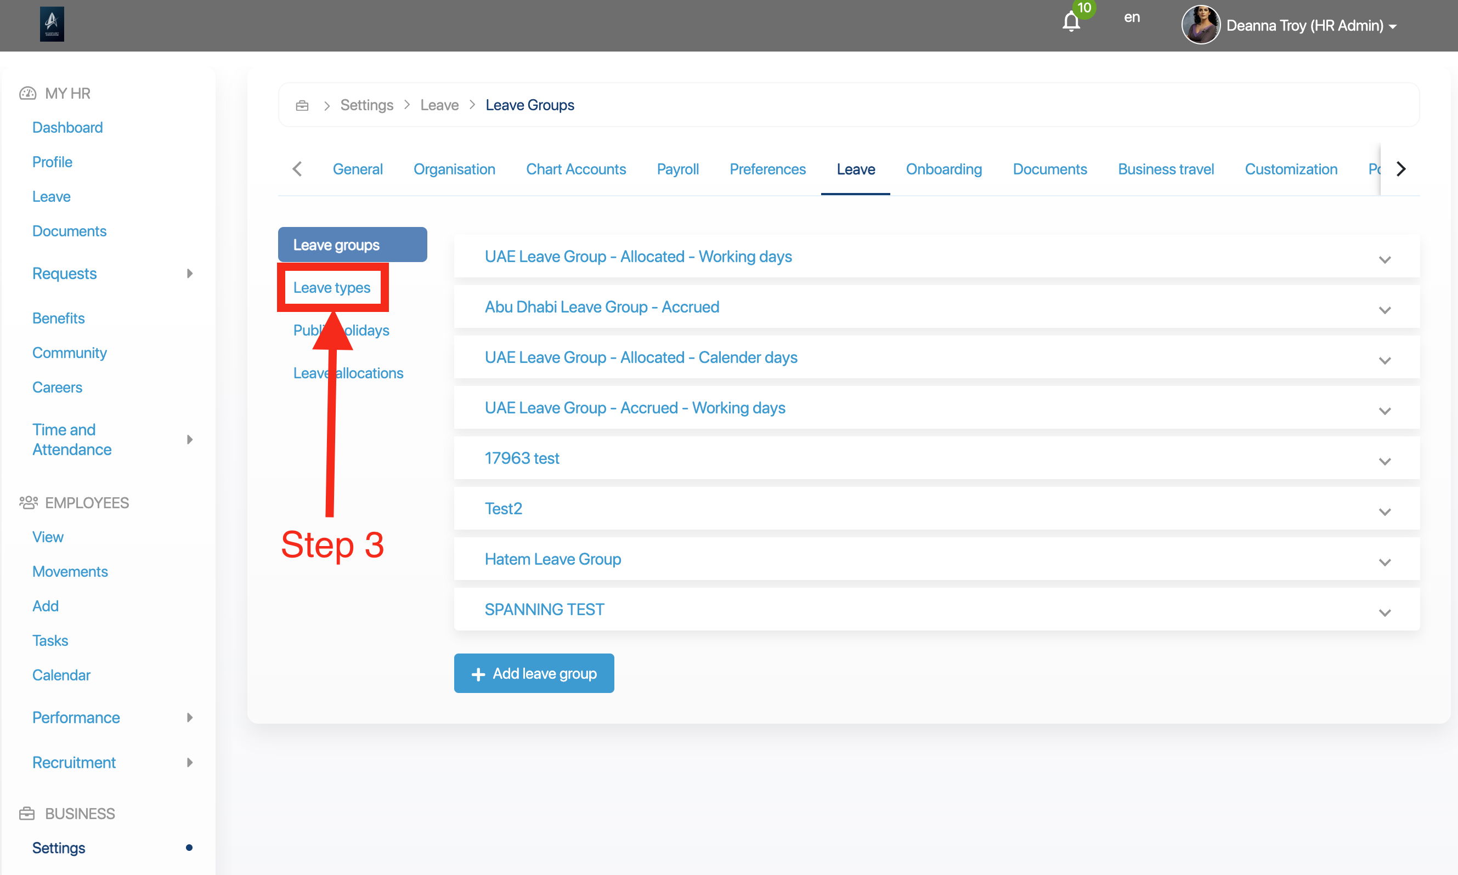Open the EMPLOYEES section people icon

click(x=28, y=502)
